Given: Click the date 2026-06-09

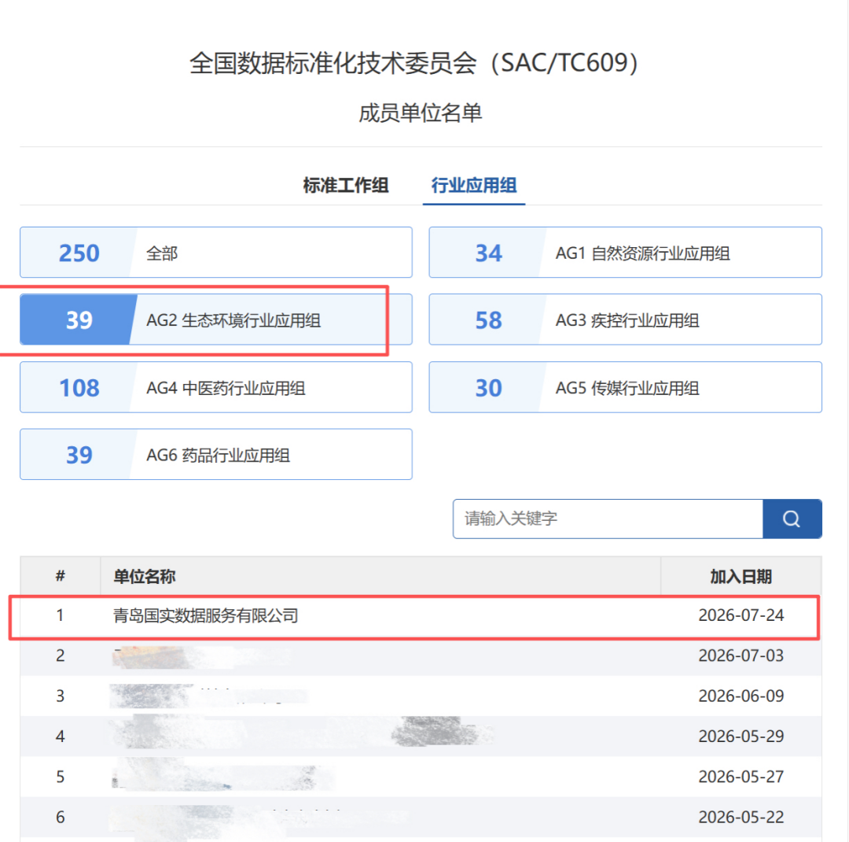Looking at the screenshot, I should pos(741,696).
